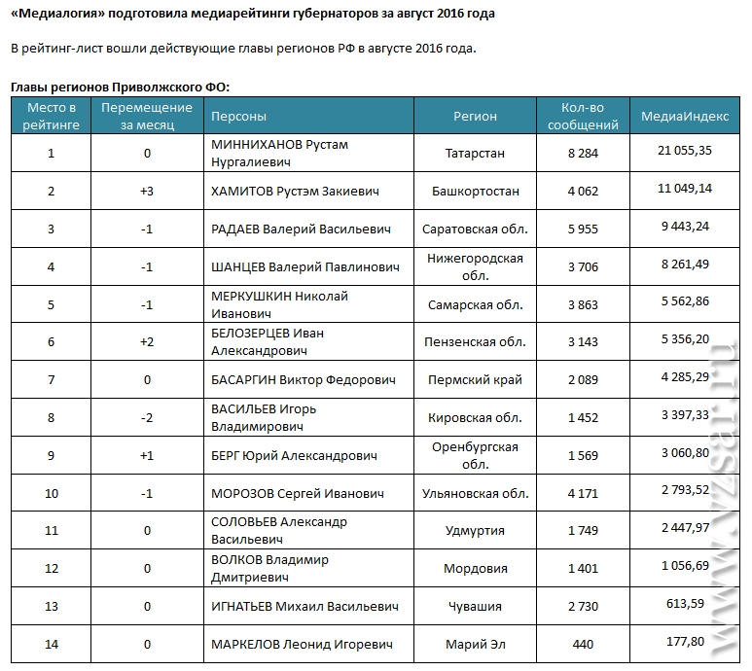Click the 'Регион' column header
Screen dimensions: 752x671
click(x=475, y=117)
